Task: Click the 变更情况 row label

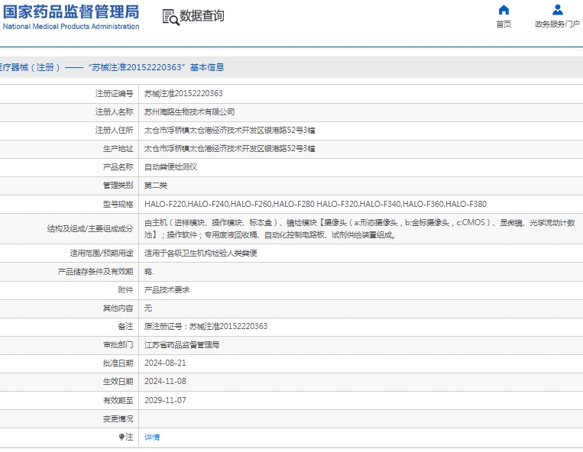Action: coord(118,419)
